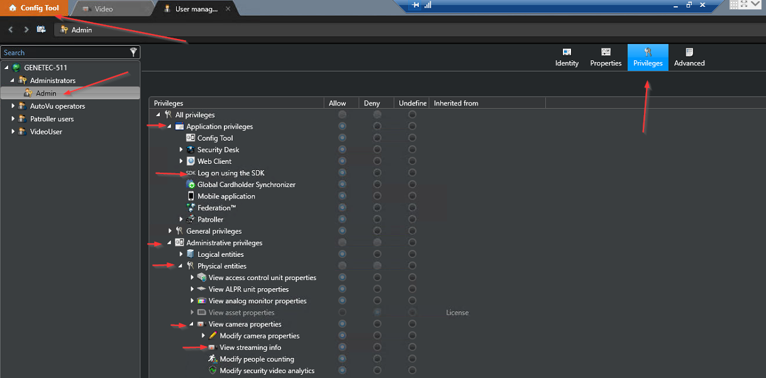The image size is (766, 378).
Task: Select Allow for Log on using the SDK
Action: [342, 173]
